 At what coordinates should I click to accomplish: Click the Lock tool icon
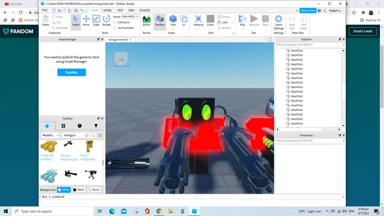(219, 22)
